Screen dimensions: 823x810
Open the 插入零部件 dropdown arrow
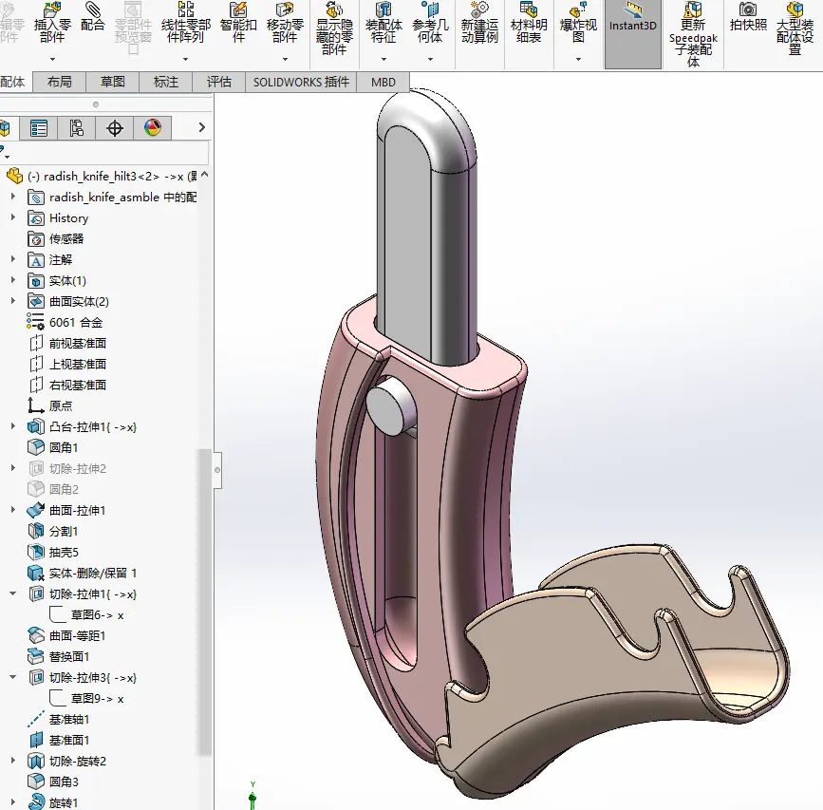52,59
